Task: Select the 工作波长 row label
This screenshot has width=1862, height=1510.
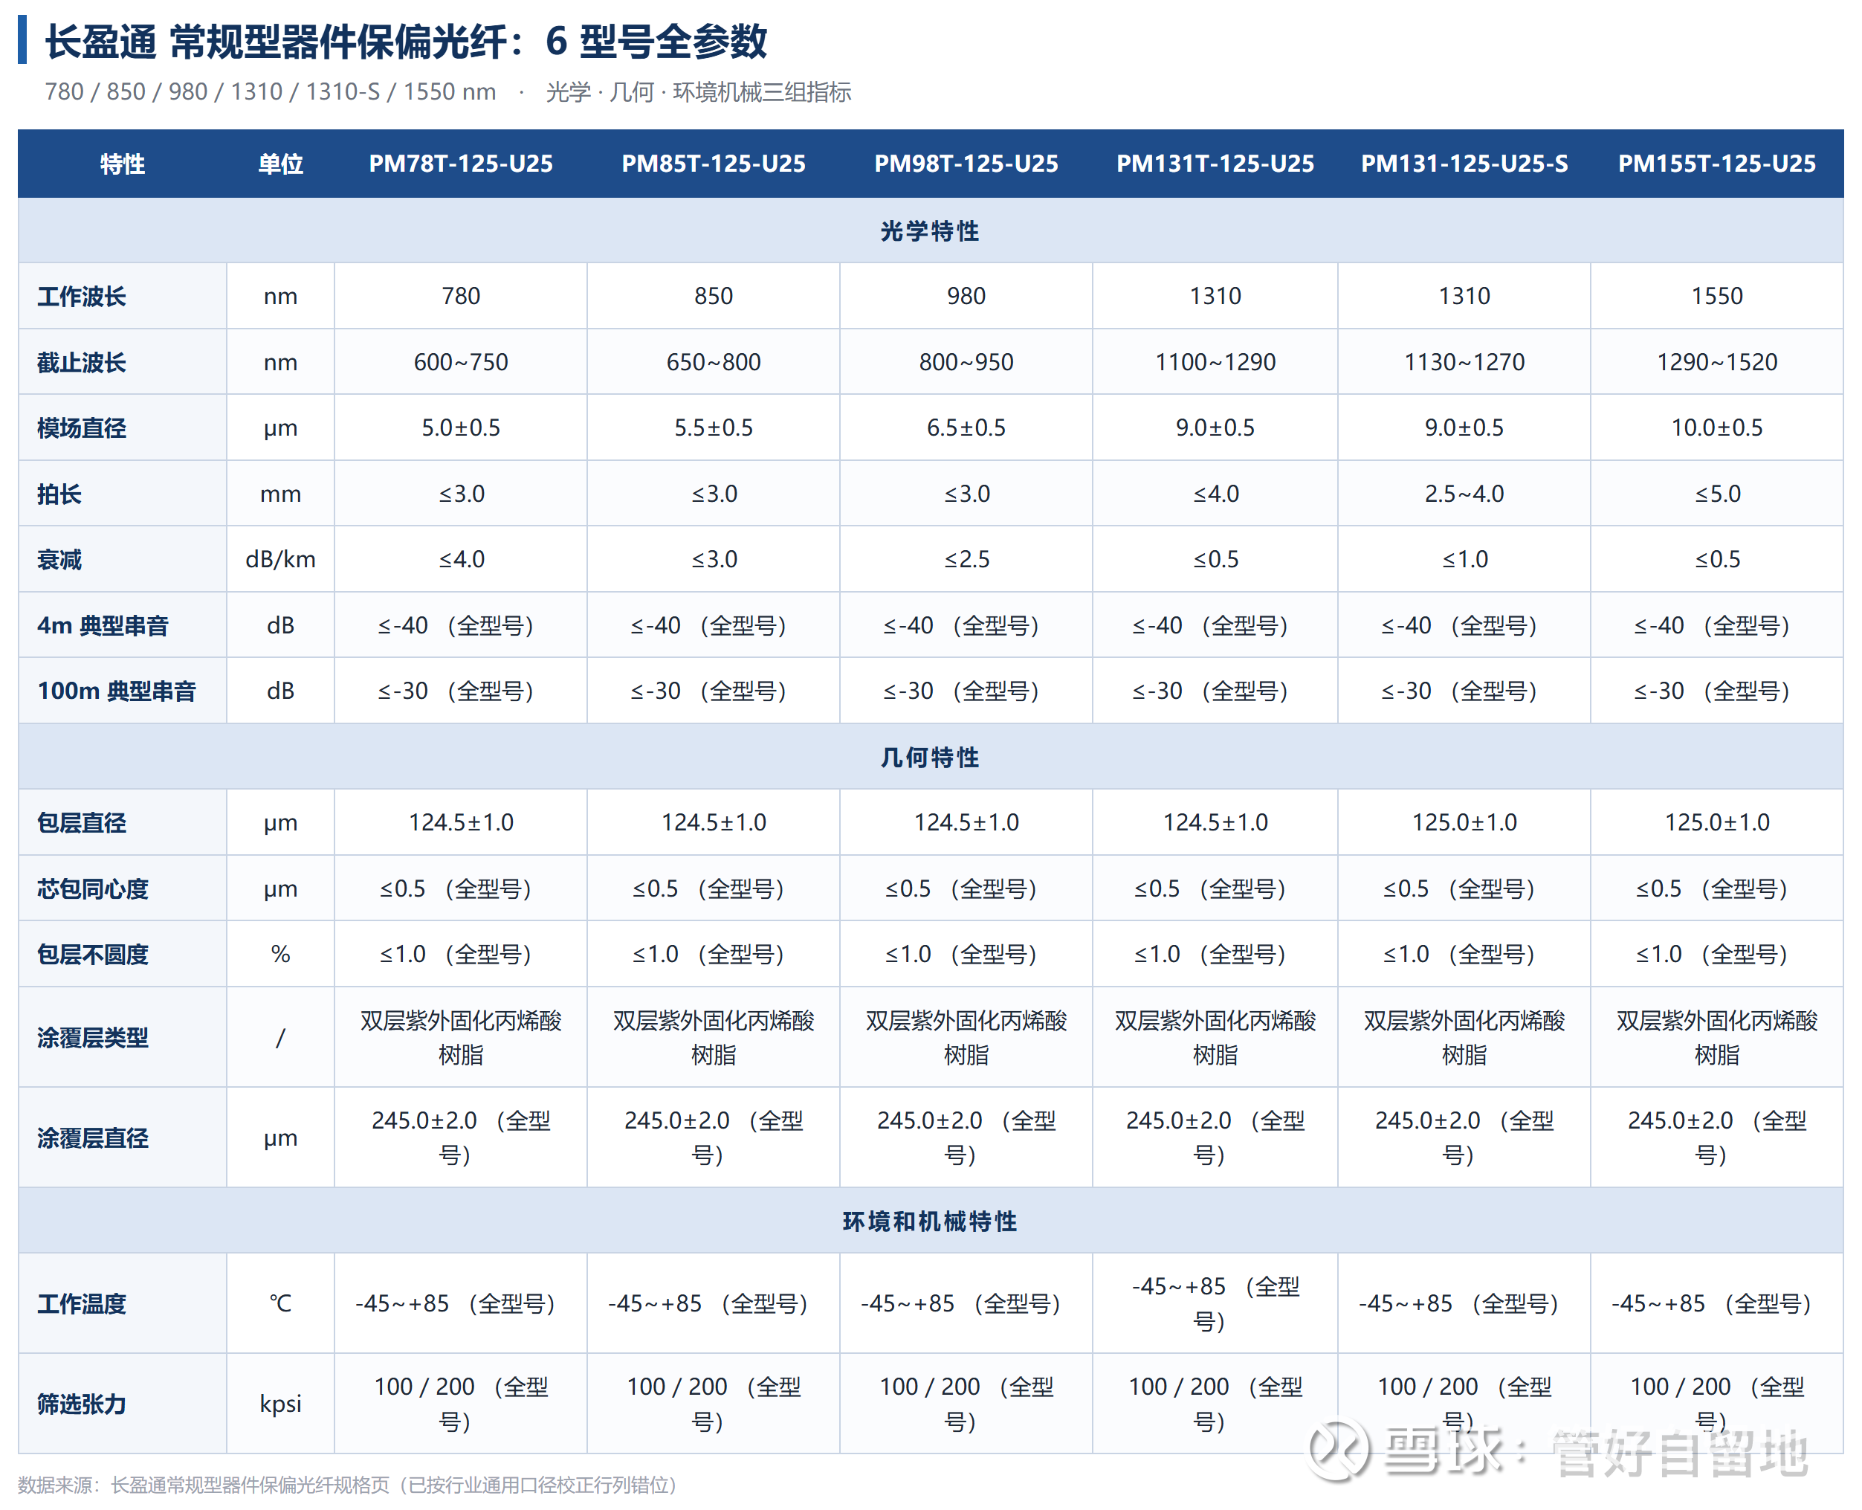Action: coord(82,297)
